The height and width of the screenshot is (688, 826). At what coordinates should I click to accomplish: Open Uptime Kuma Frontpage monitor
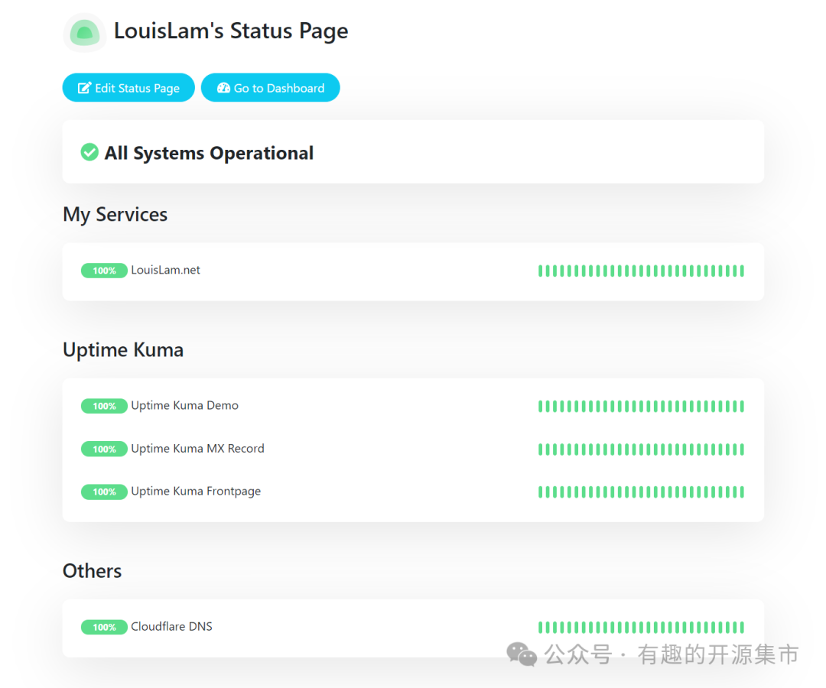pyautogui.click(x=196, y=492)
